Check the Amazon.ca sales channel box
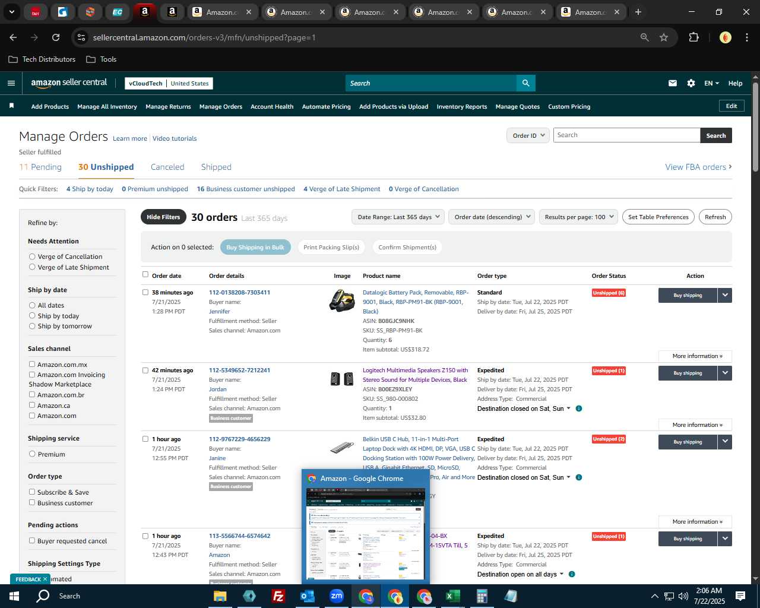 32,406
